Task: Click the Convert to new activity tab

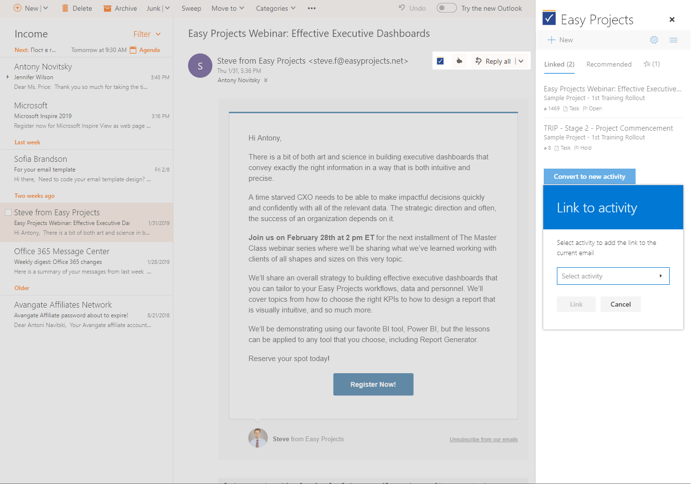Action: coord(589,176)
